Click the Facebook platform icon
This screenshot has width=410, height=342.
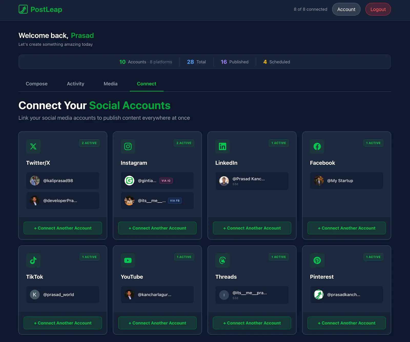tap(317, 146)
